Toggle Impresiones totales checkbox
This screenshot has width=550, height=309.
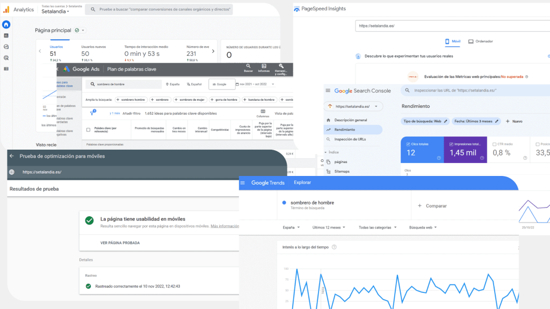pos(451,144)
